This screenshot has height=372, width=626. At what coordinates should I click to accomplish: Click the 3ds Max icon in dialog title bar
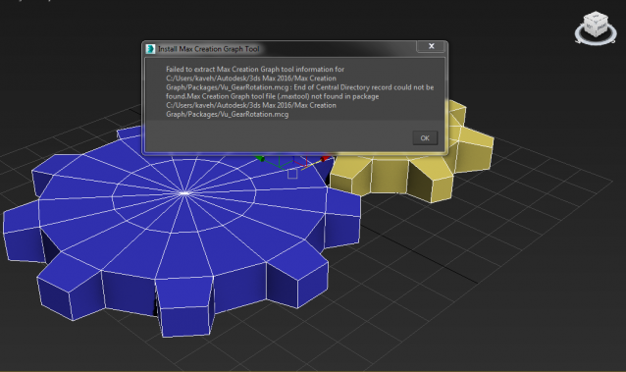click(x=150, y=49)
